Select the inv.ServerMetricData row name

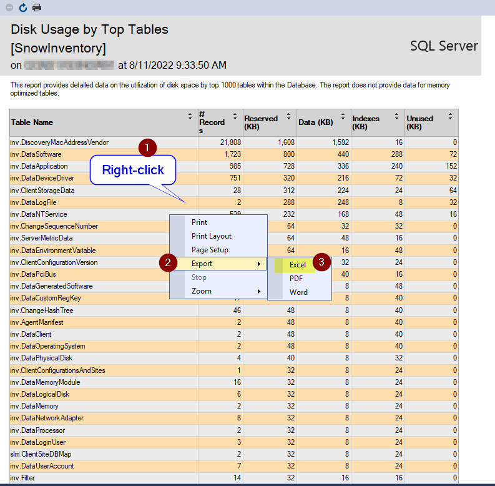(x=41, y=238)
